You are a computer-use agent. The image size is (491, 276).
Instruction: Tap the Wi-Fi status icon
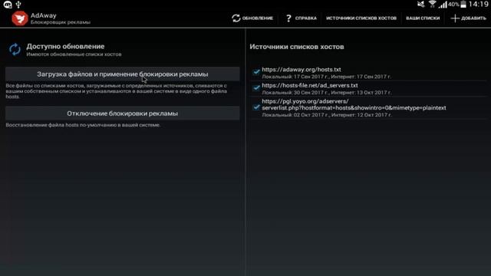[433, 4]
